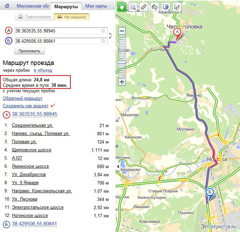The width and height of the screenshot is (240, 232).
Task: Collapse the left panel using side arrow
Action: pyautogui.click(x=111, y=35)
